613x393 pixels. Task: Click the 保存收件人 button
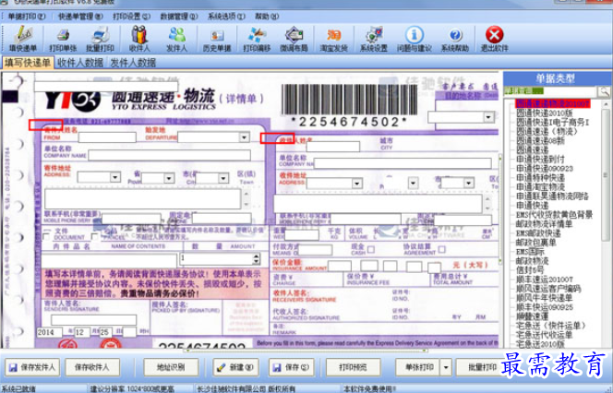tap(92, 367)
